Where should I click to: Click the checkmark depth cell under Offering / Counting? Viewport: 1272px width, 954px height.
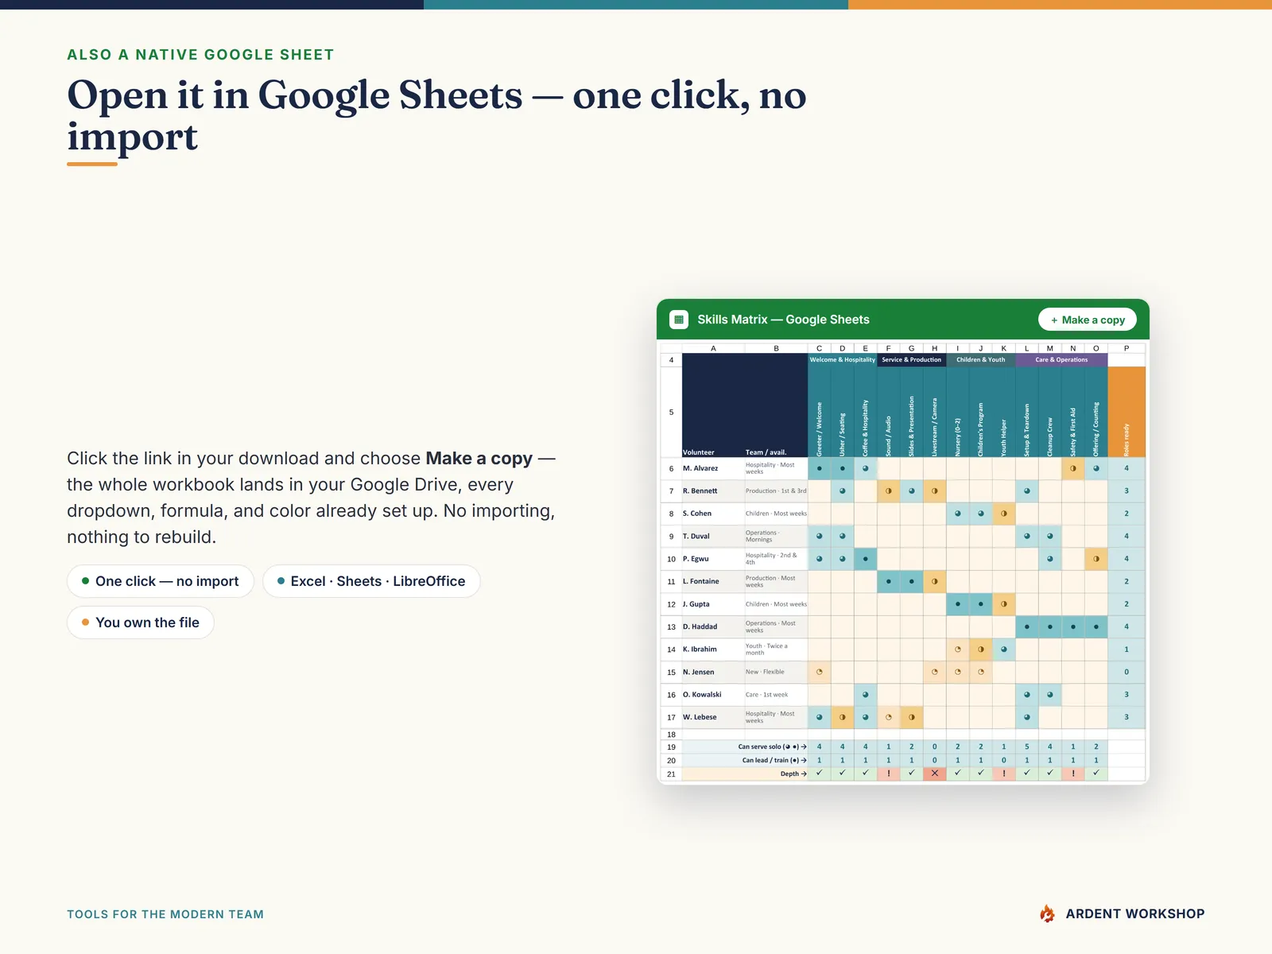point(1096,774)
